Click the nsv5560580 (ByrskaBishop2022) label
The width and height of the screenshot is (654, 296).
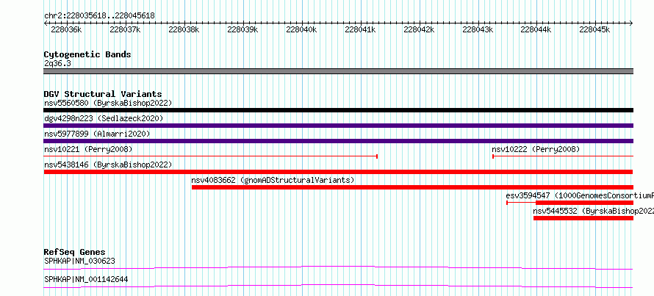[x=108, y=103]
